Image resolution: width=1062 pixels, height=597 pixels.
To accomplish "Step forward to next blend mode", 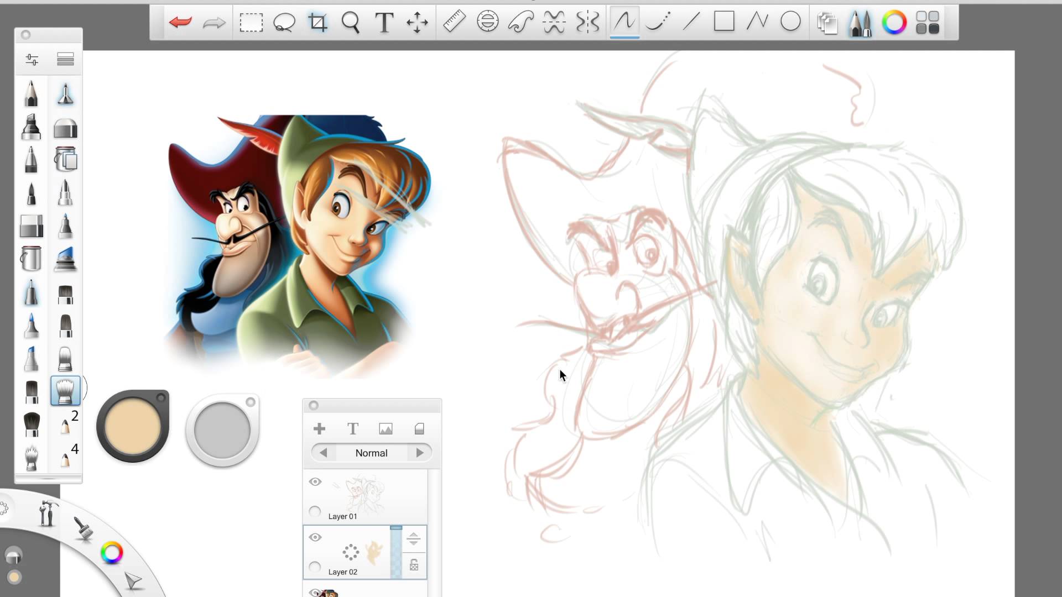I will pyautogui.click(x=420, y=452).
